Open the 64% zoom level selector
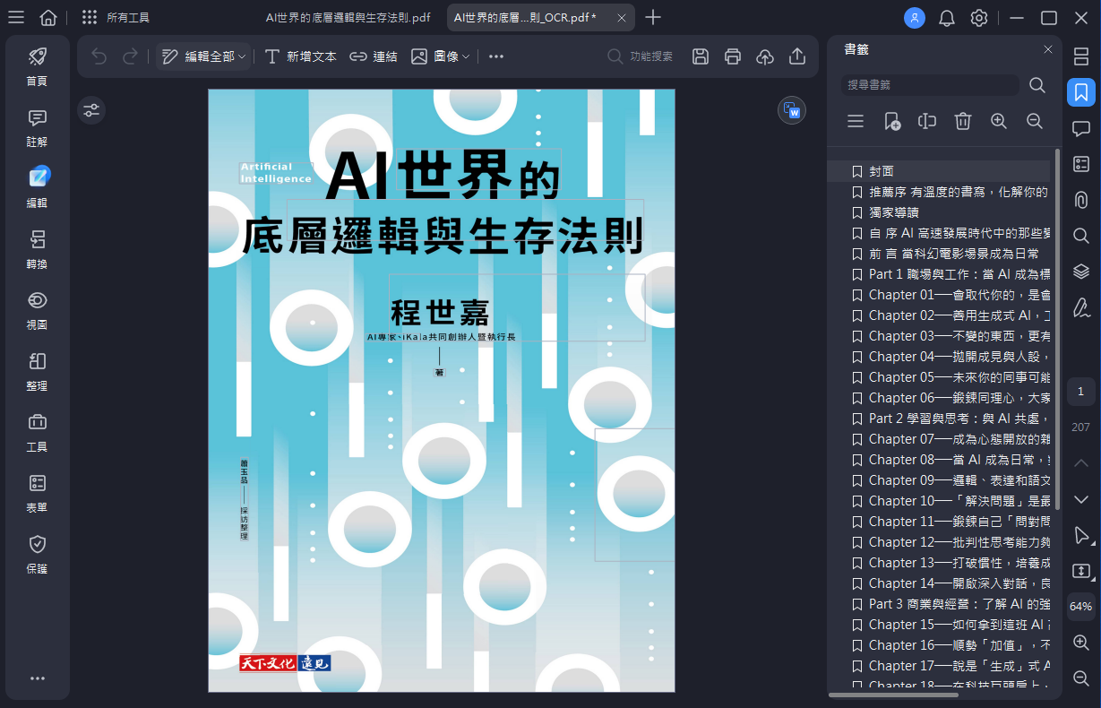The height and width of the screenshot is (708, 1101). [1081, 607]
